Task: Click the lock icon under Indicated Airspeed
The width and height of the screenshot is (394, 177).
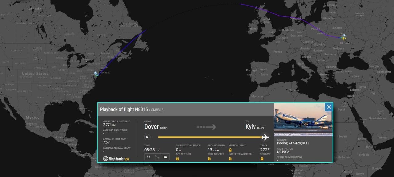Action: point(230,159)
